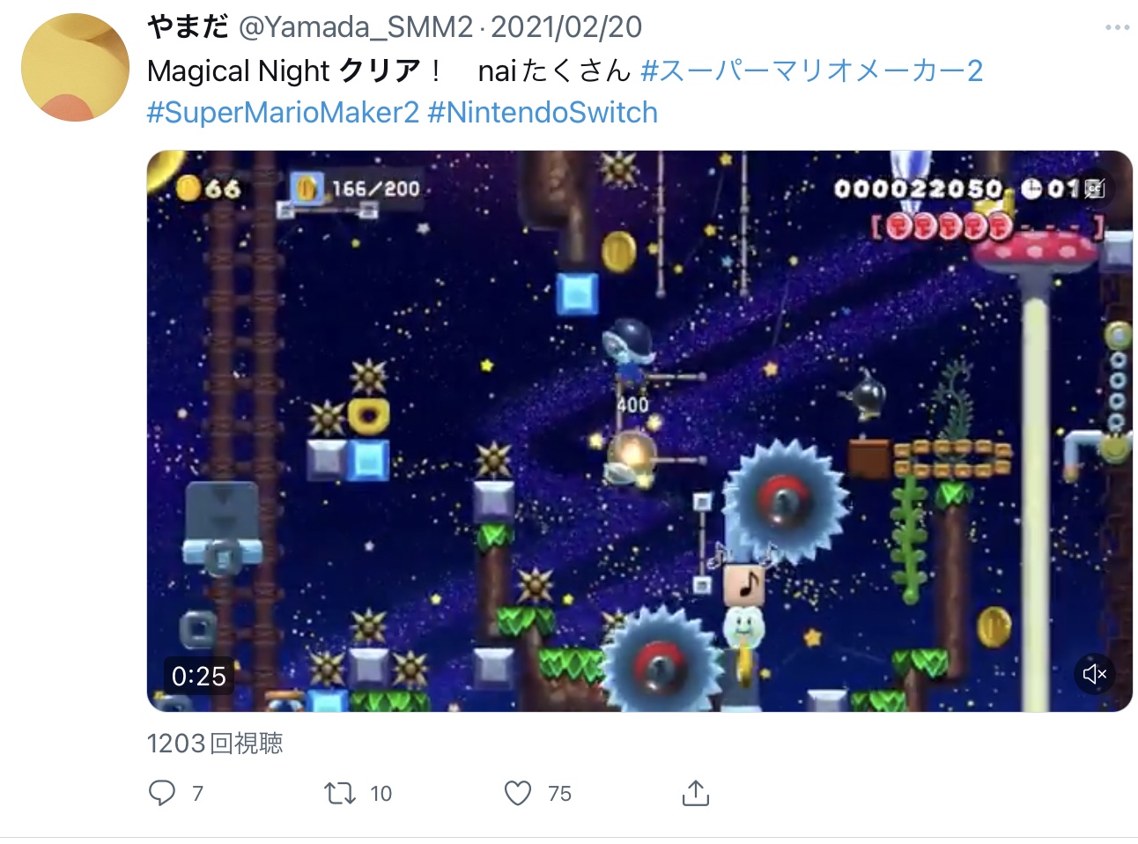This screenshot has width=1138, height=844.
Task: Click the retweet count 10
Action: tap(381, 794)
